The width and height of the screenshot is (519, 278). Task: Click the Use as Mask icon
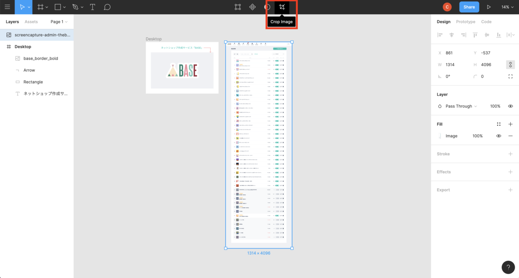click(267, 7)
